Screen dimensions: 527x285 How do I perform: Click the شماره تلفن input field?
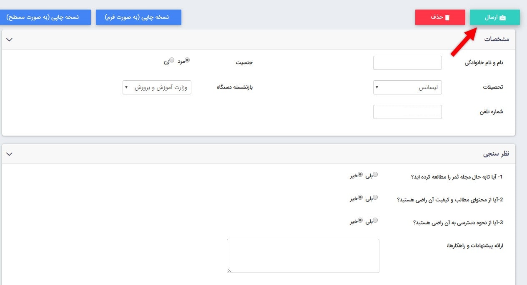[x=407, y=112]
